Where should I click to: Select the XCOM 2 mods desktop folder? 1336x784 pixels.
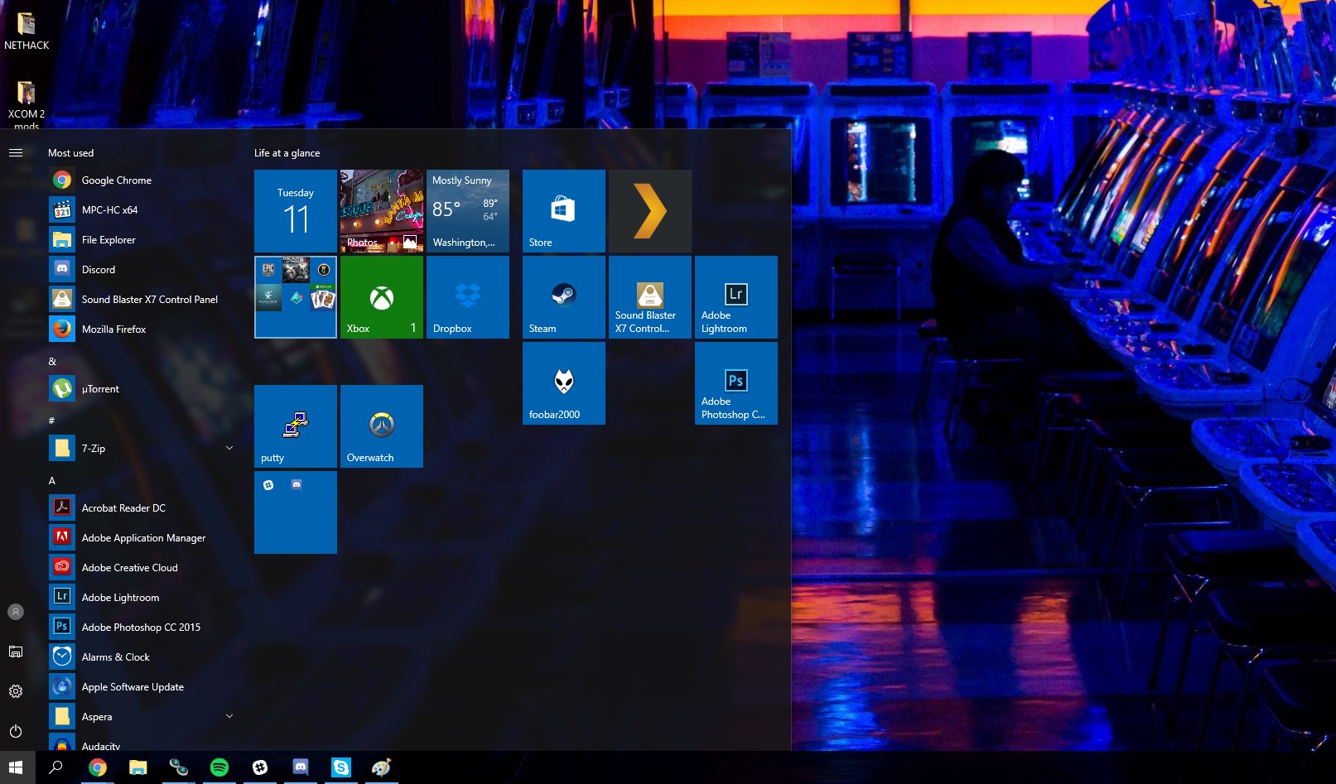click(27, 104)
